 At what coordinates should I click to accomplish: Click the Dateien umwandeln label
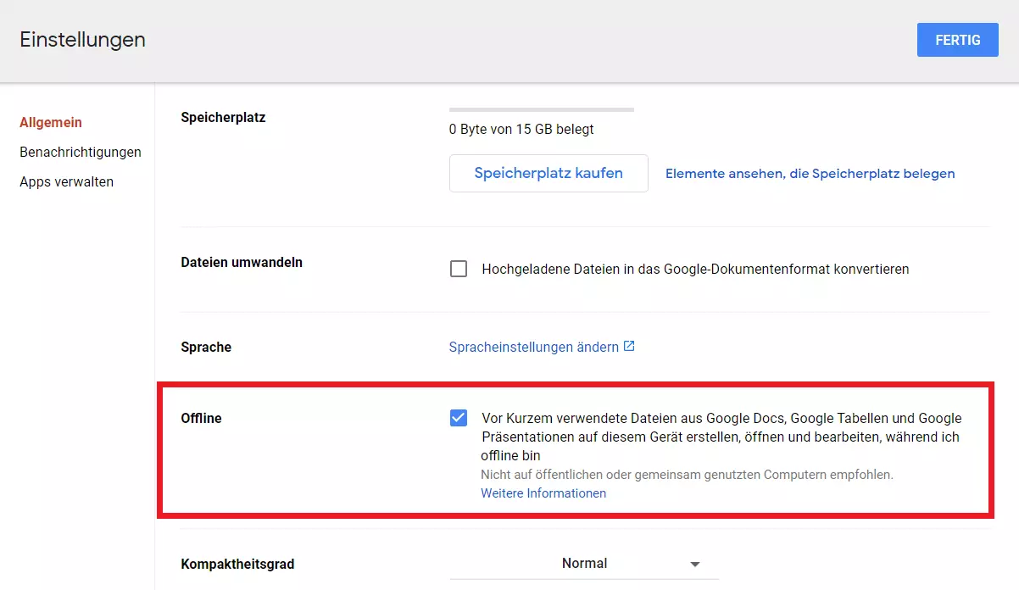[x=242, y=262]
